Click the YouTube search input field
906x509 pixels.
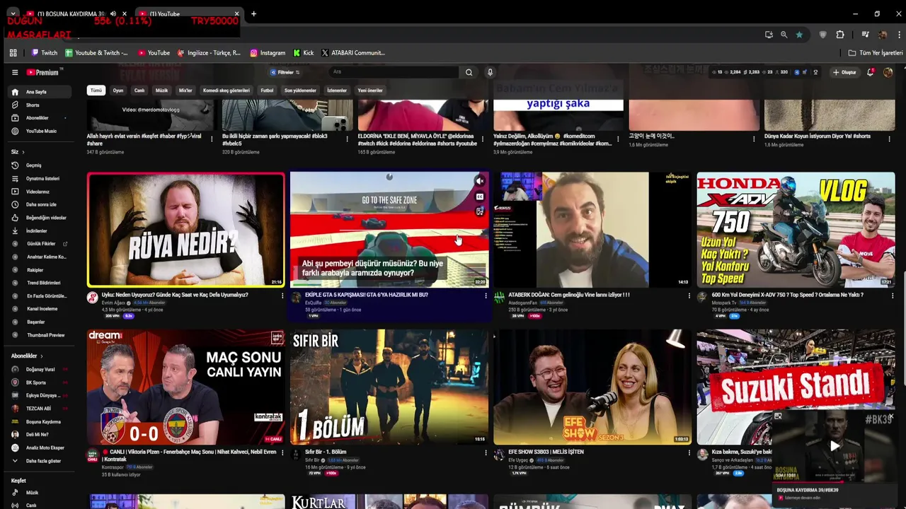(394, 72)
